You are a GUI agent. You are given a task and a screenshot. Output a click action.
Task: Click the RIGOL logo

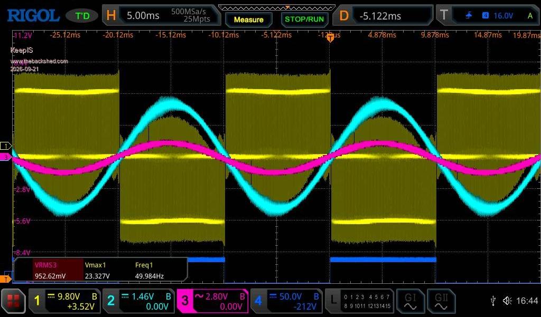pyautogui.click(x=33, y=15)
